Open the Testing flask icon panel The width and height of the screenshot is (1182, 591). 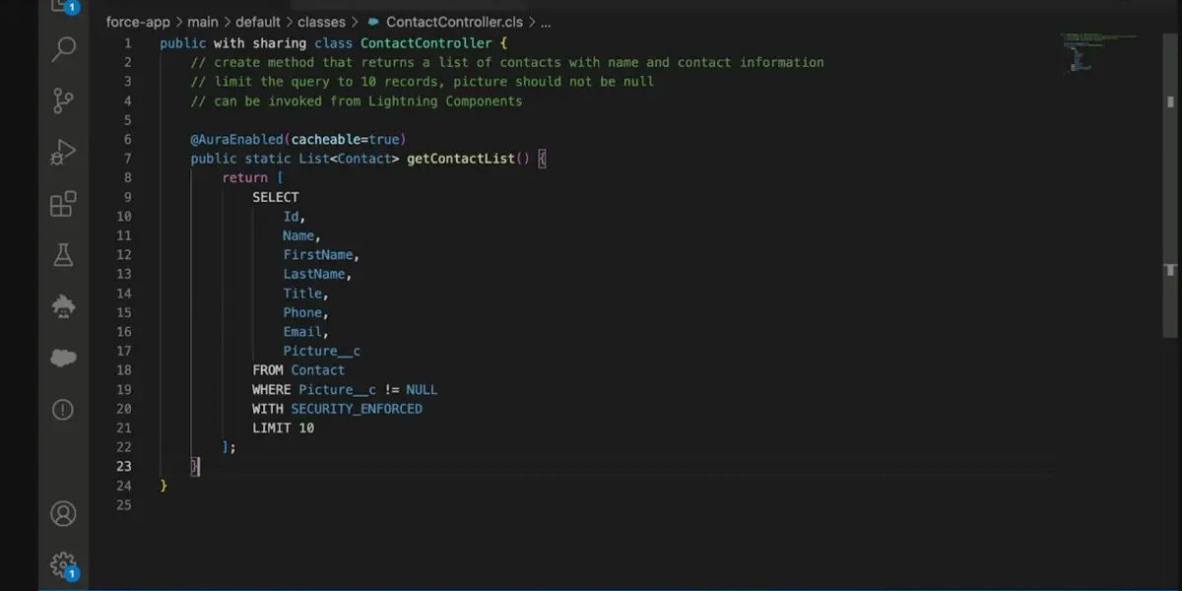(63, 255)
